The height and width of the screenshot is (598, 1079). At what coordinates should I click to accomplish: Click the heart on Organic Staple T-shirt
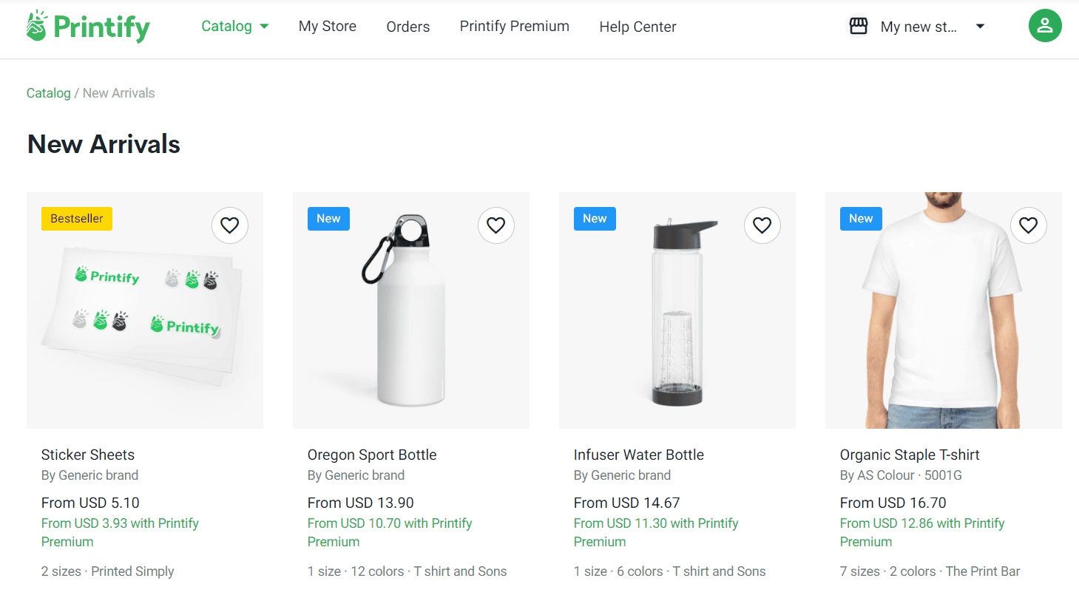(x=1028, y=225)
